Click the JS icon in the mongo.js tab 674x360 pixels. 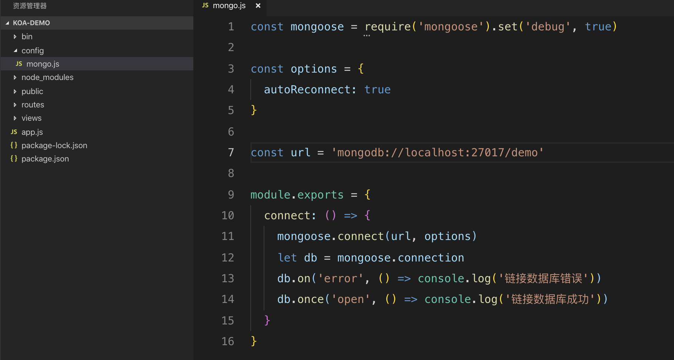205,6
